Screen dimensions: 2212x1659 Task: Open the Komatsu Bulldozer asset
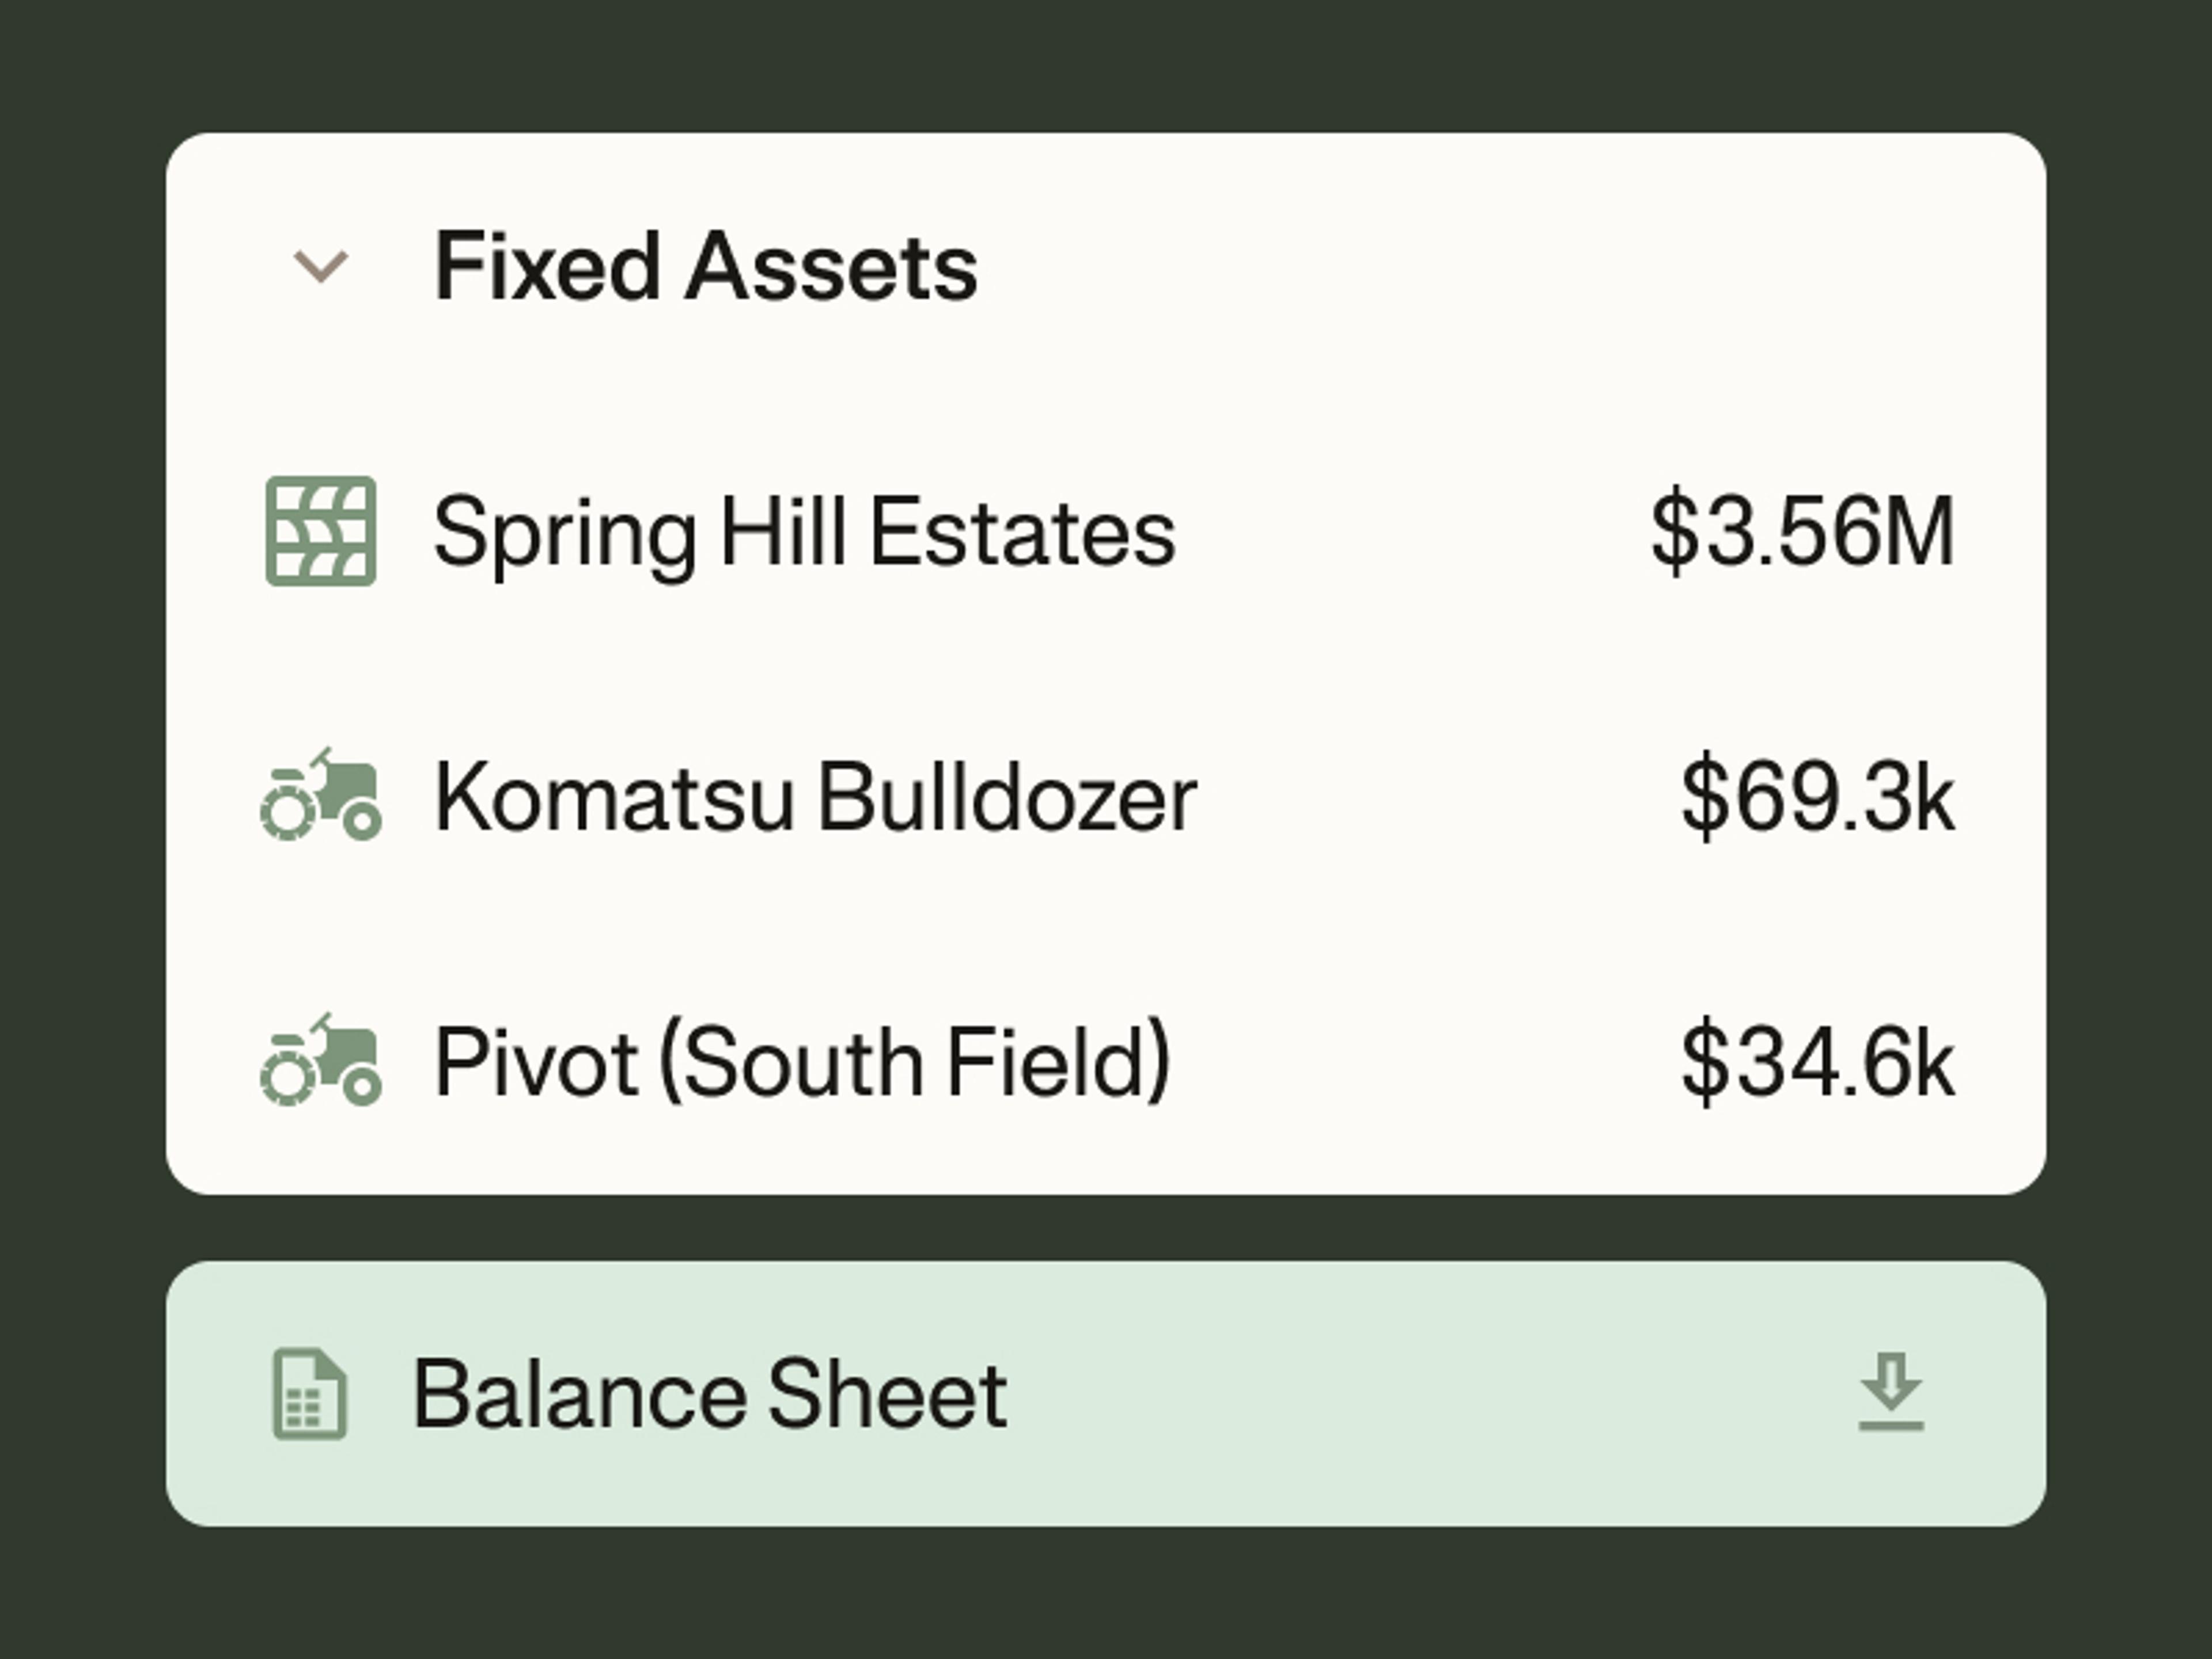coord(815,797)
